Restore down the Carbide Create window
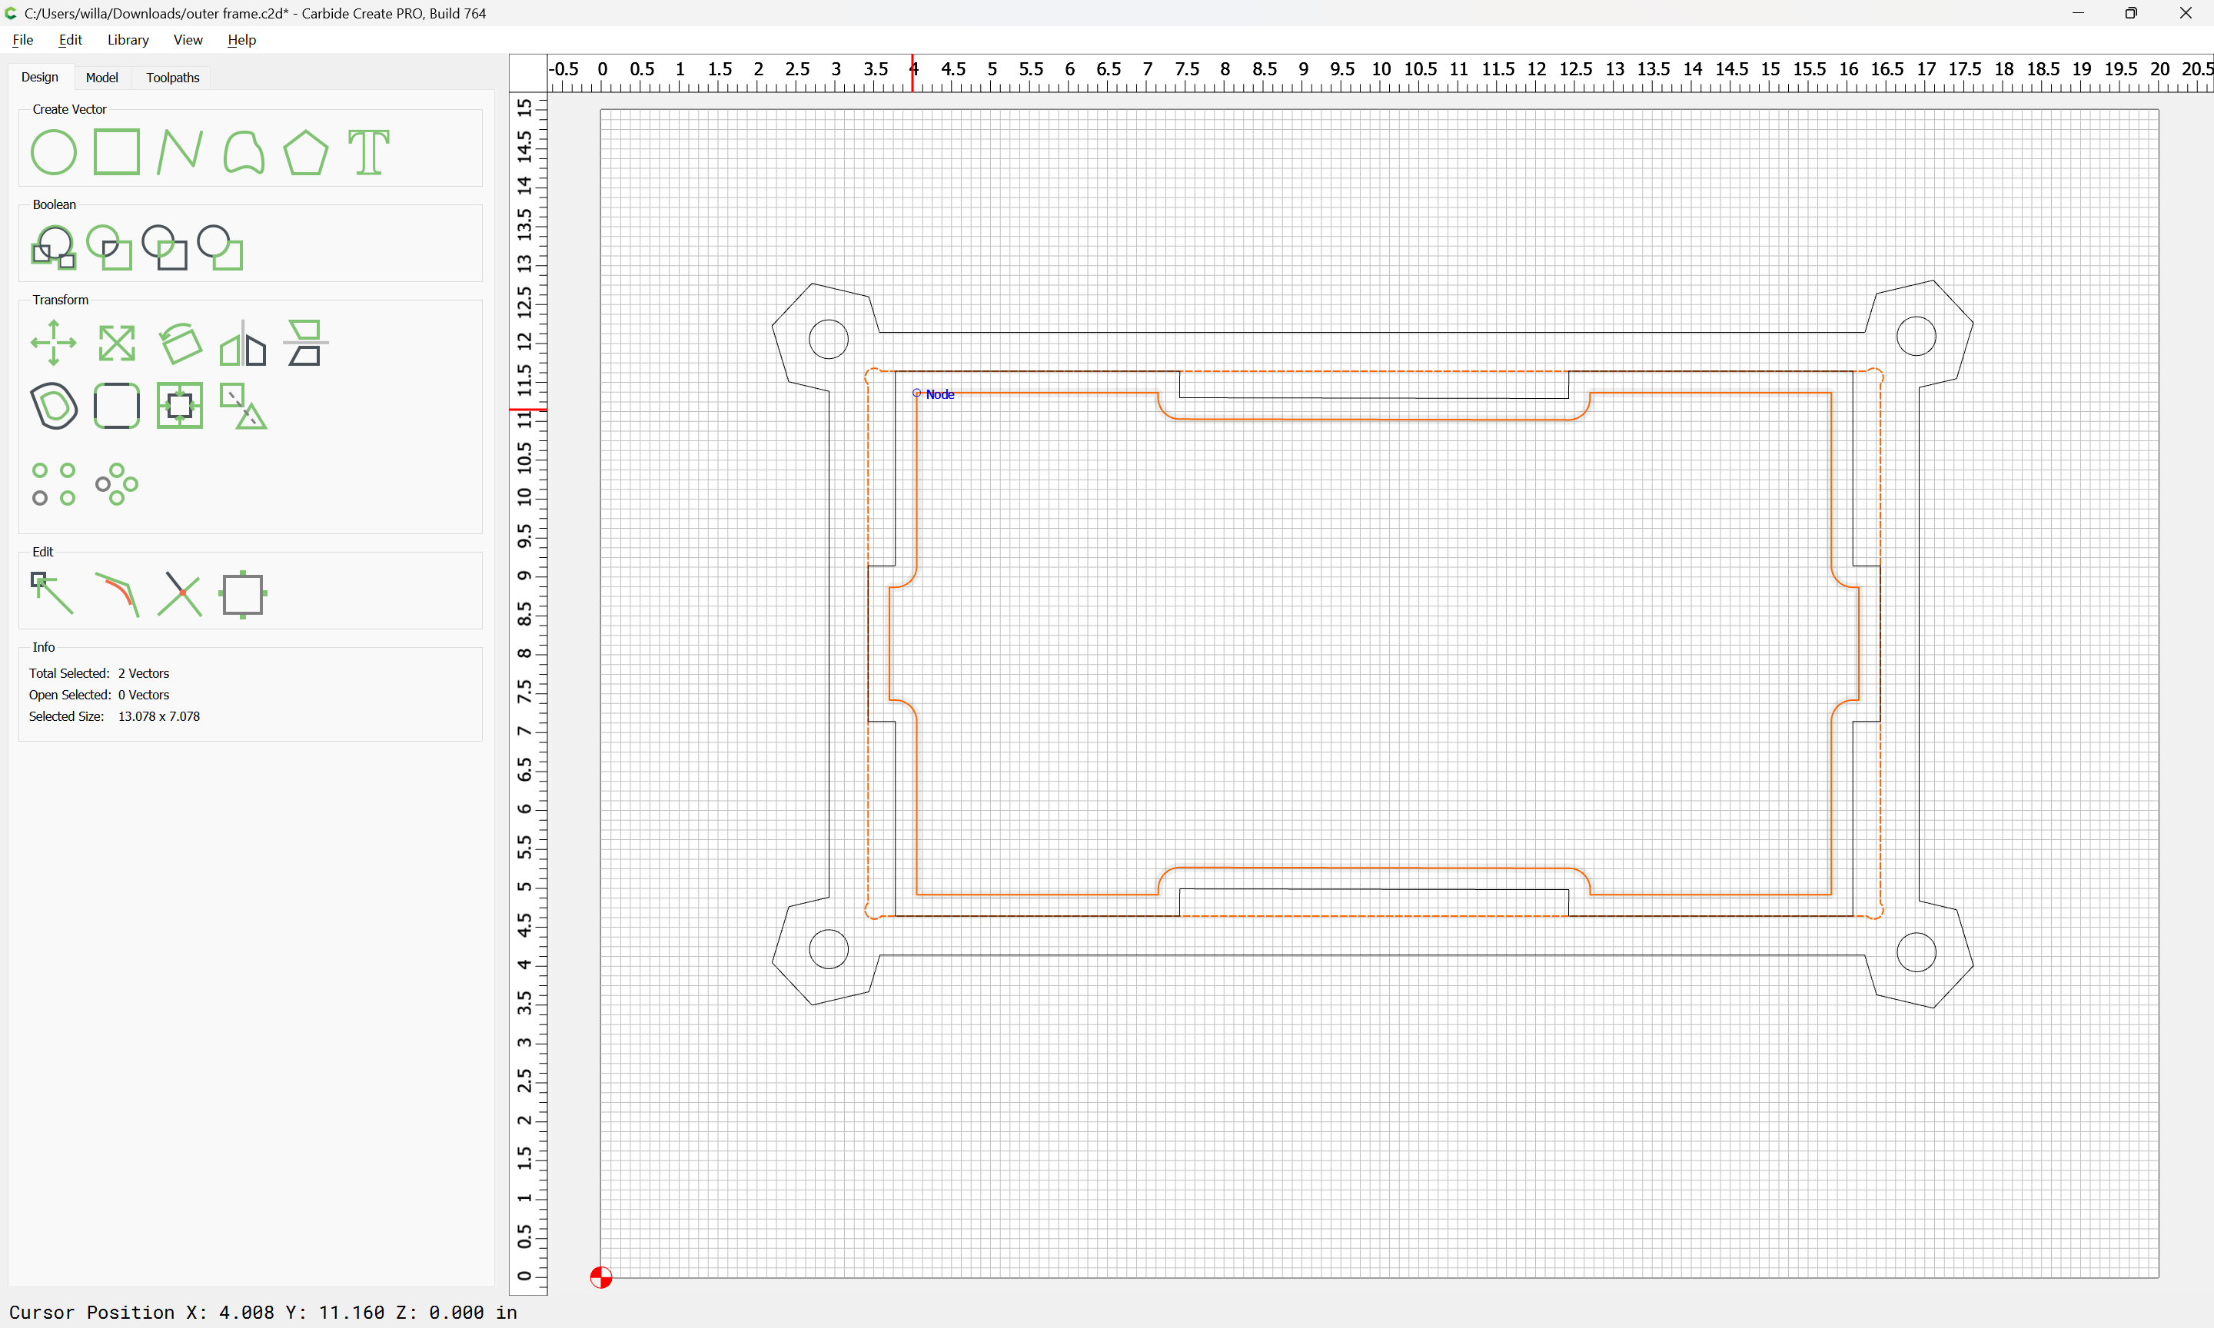 [x=2132, y=12]
